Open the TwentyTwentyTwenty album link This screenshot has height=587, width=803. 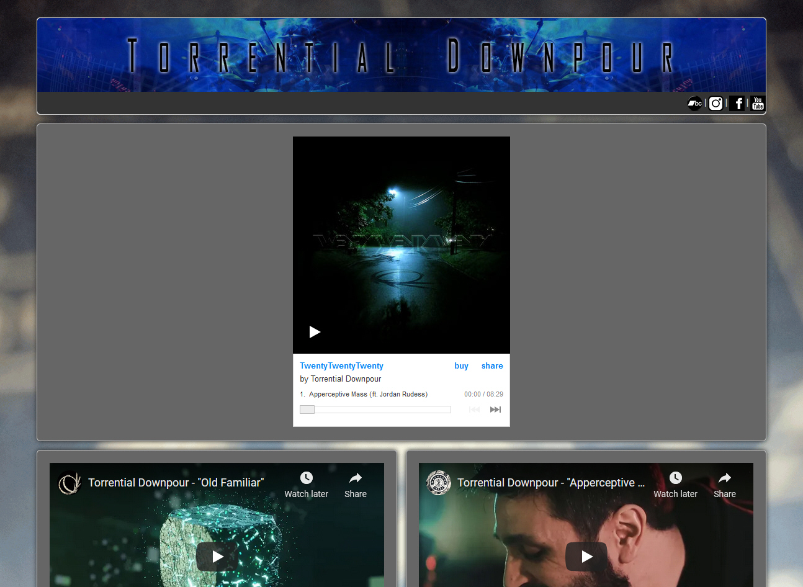[341, 366]
